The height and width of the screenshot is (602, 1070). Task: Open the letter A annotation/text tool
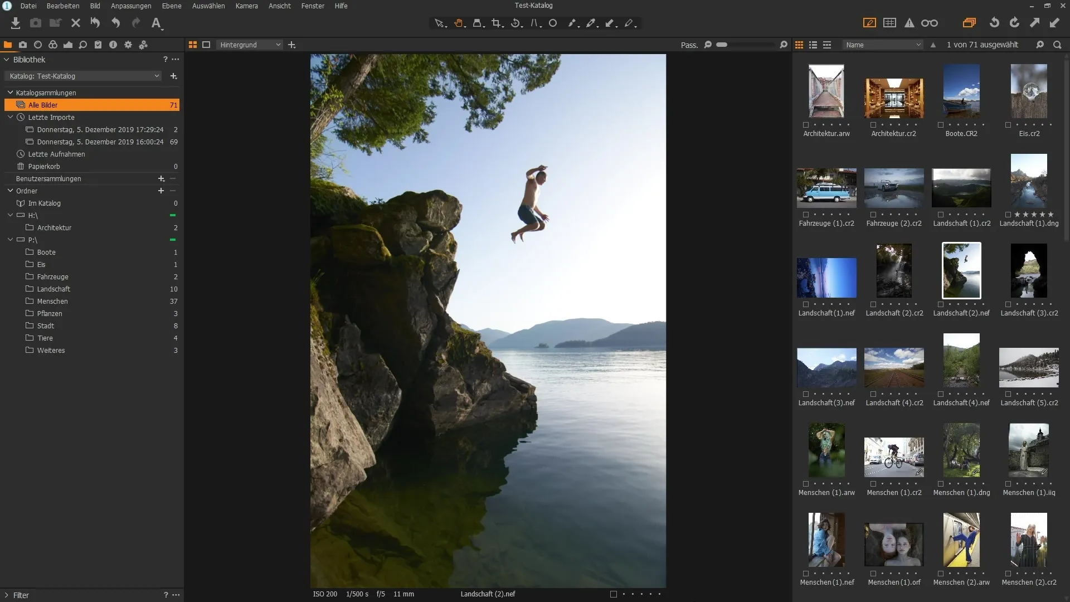pos(157,23)
